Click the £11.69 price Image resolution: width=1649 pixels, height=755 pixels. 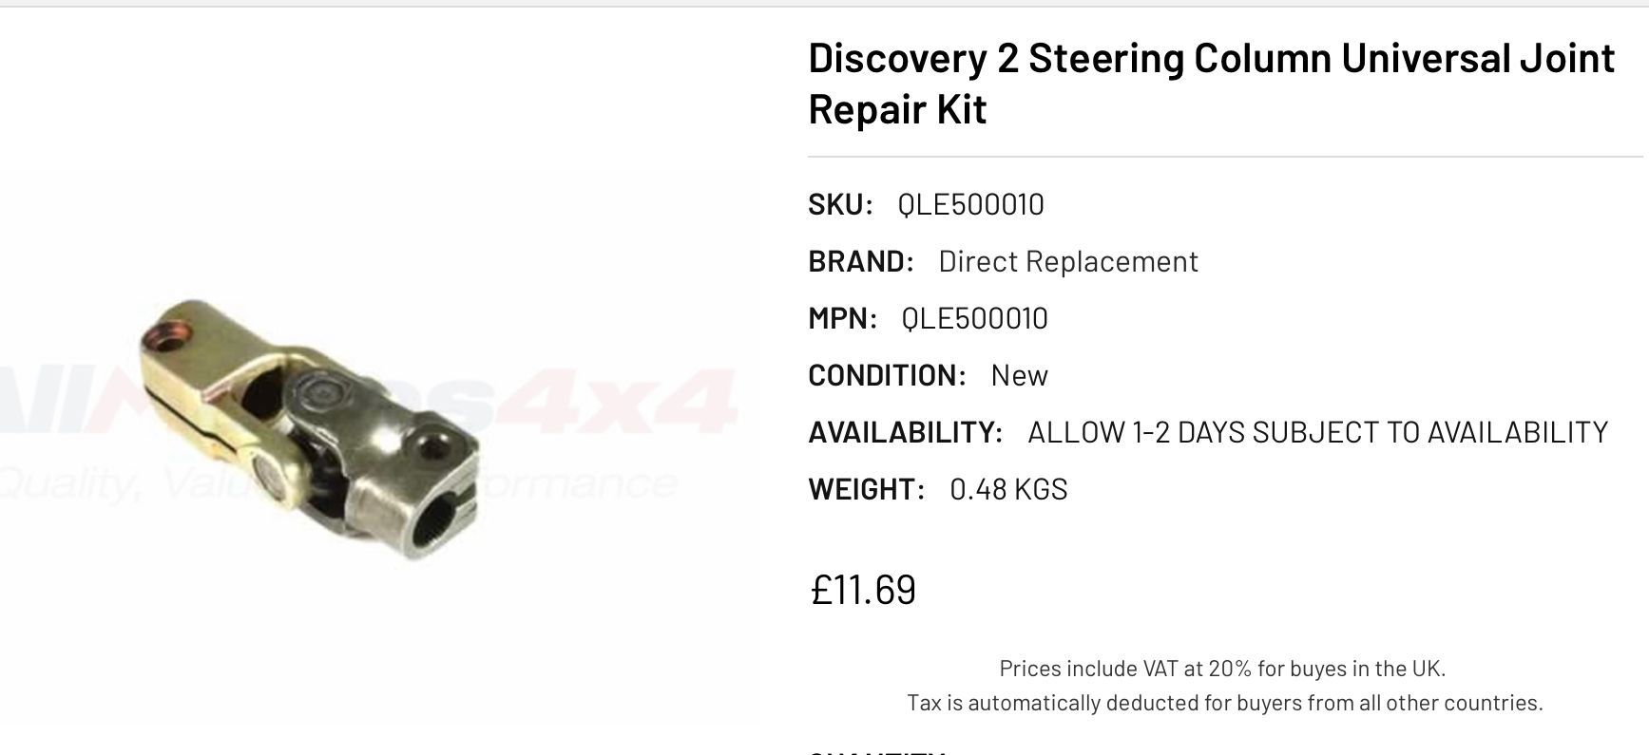pos(863,590)
